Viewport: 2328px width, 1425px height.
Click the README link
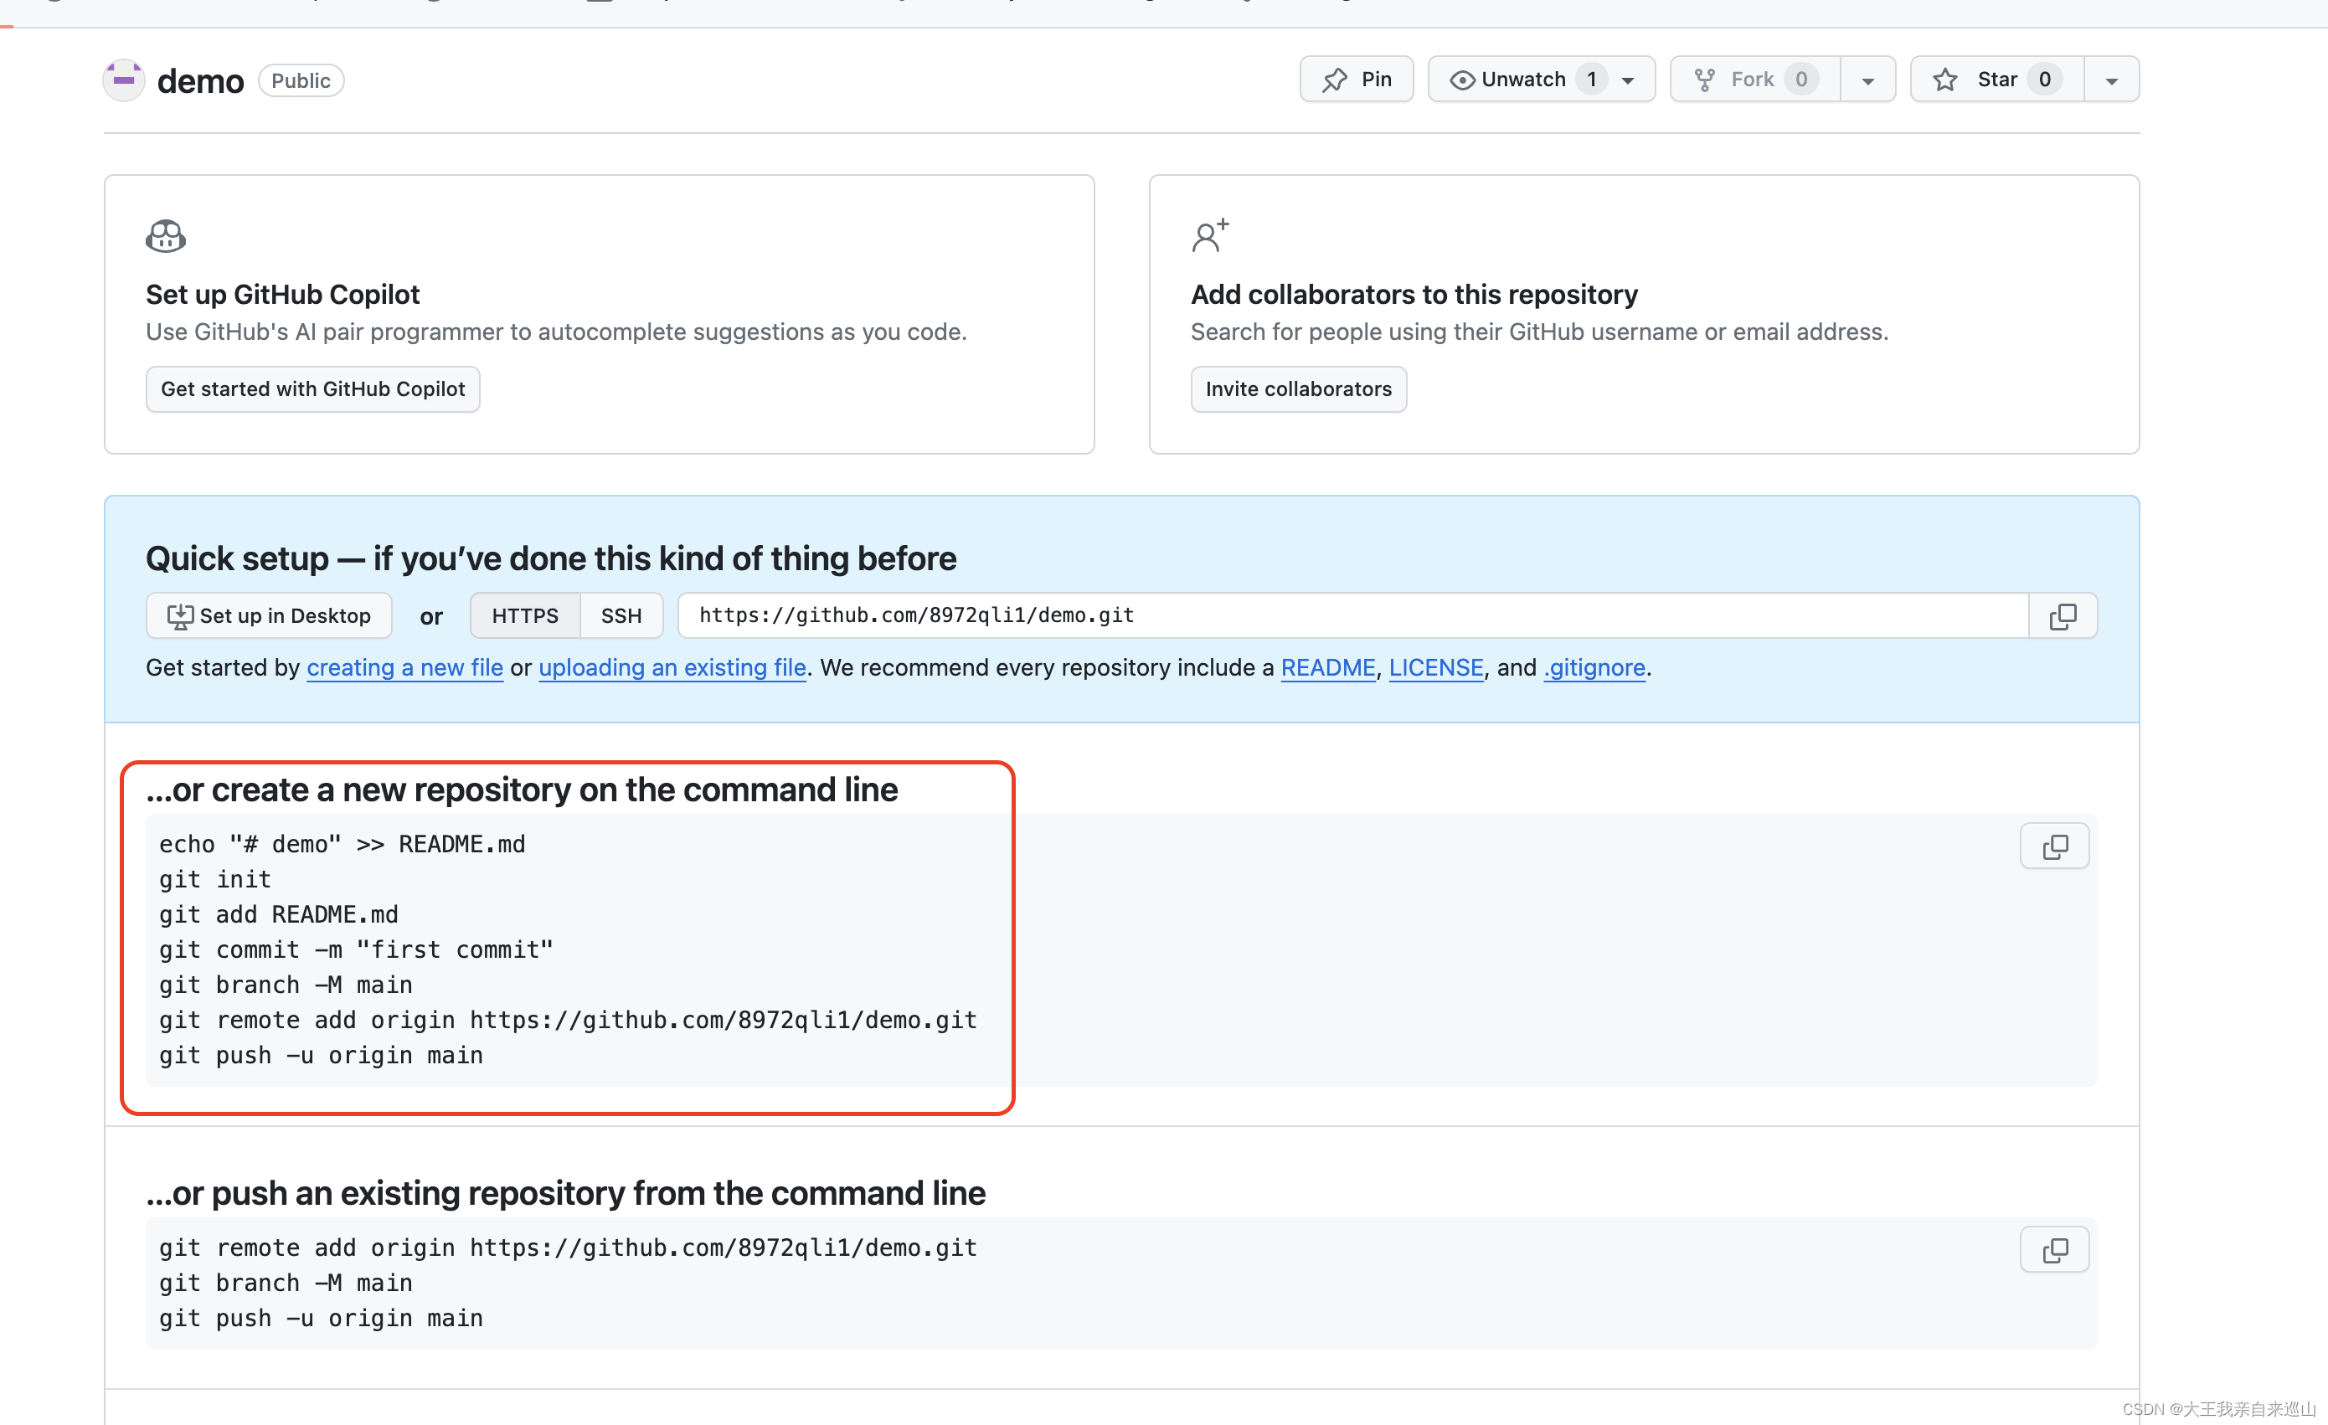pyautogui.click(x=1327, y=667)
